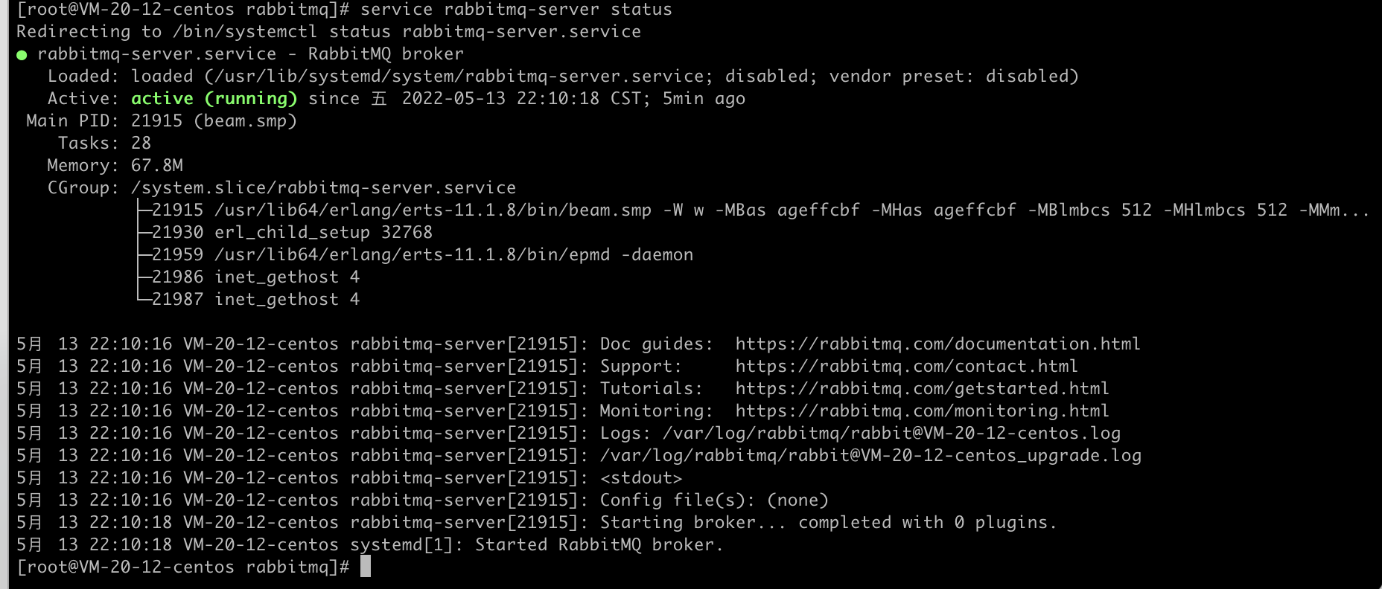Click the green 'active (running)' status text
Image resolution: width=1382 pixels, height=589 pixels.
[x=214, y=98]
